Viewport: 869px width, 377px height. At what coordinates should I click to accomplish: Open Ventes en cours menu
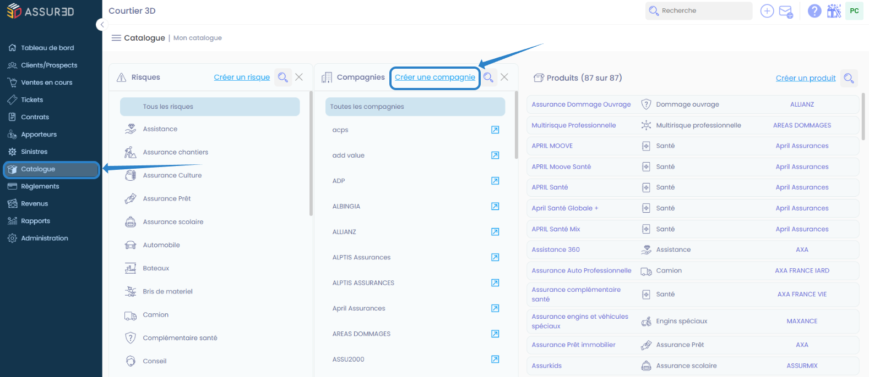click(47, 82)
